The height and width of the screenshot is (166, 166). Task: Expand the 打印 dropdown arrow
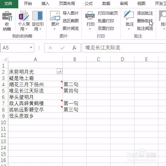90,29
